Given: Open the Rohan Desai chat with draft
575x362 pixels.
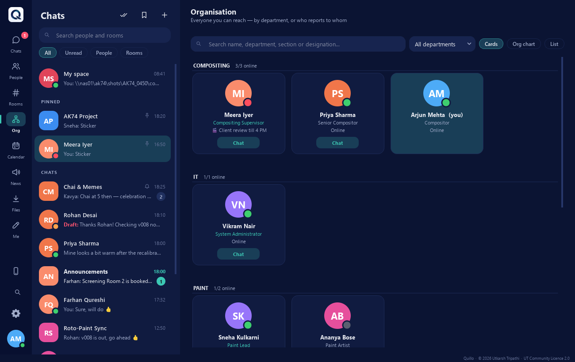Looking at the screenshot, I should coord(103,219).
